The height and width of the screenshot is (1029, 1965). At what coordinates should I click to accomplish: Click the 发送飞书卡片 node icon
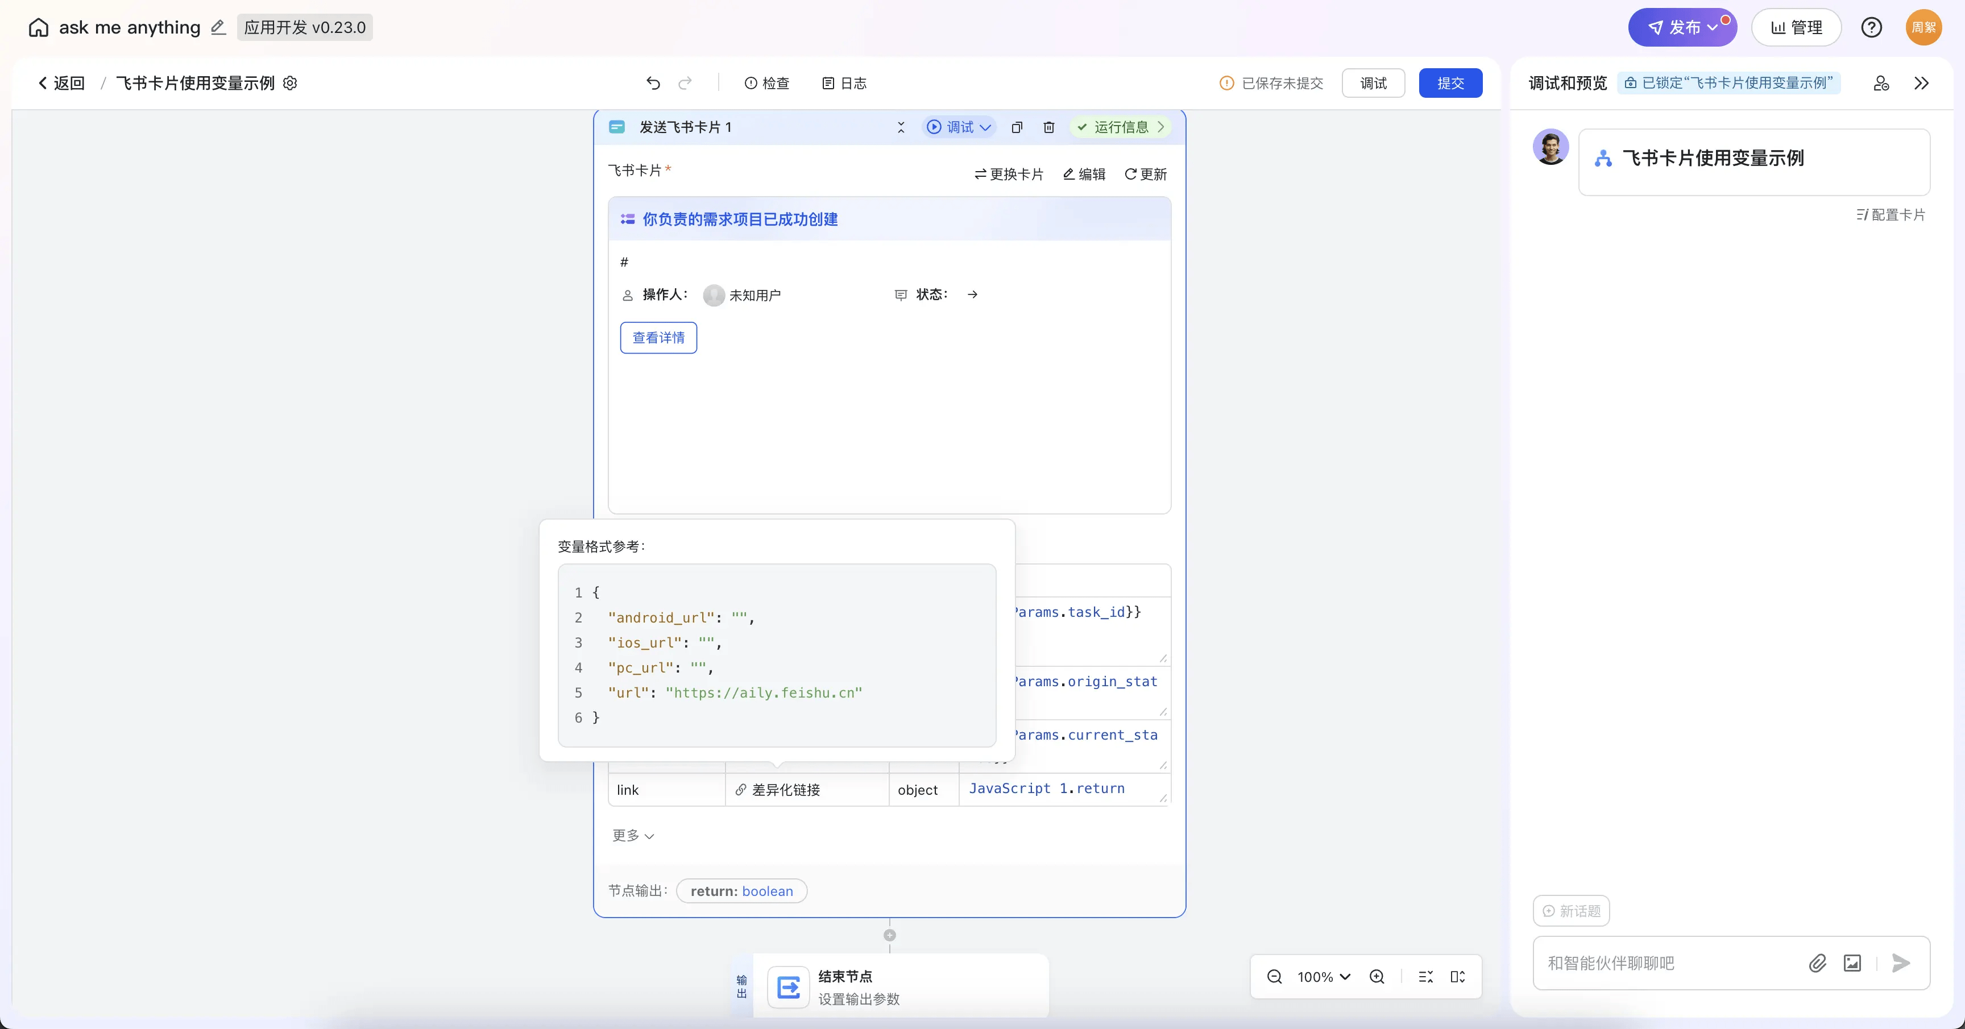point(617,127)
